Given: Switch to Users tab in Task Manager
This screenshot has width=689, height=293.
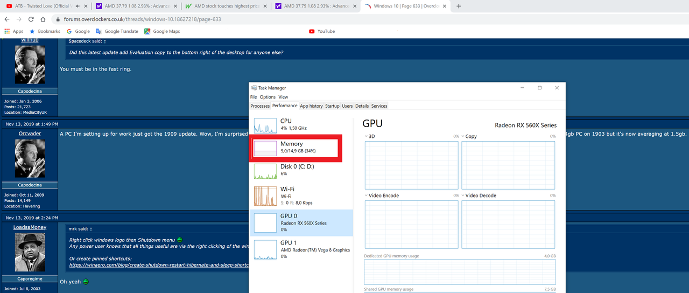Looking at the screenshot, I should coord(347,106).
